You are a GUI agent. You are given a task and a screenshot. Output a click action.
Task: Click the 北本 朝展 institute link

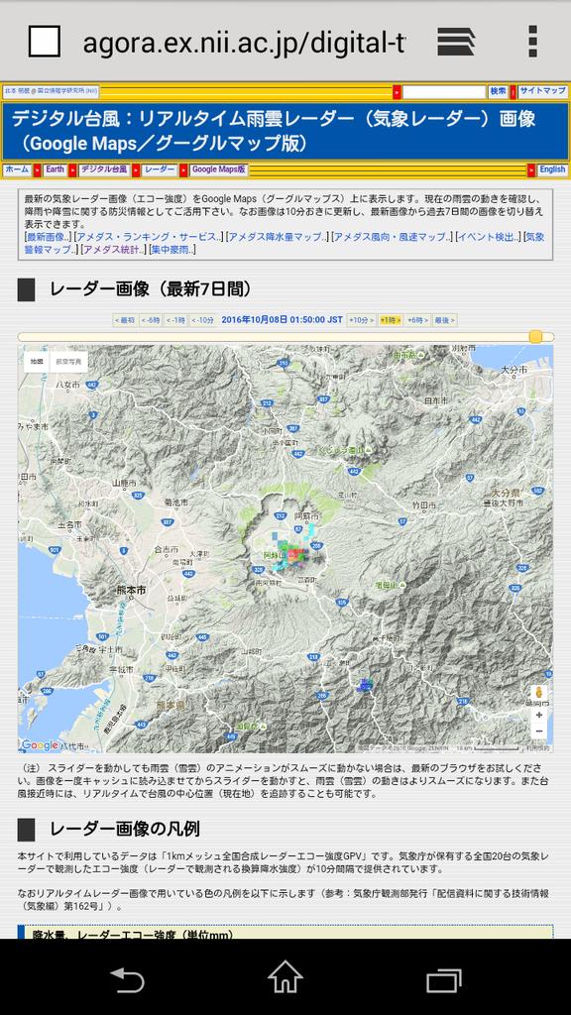52,92
